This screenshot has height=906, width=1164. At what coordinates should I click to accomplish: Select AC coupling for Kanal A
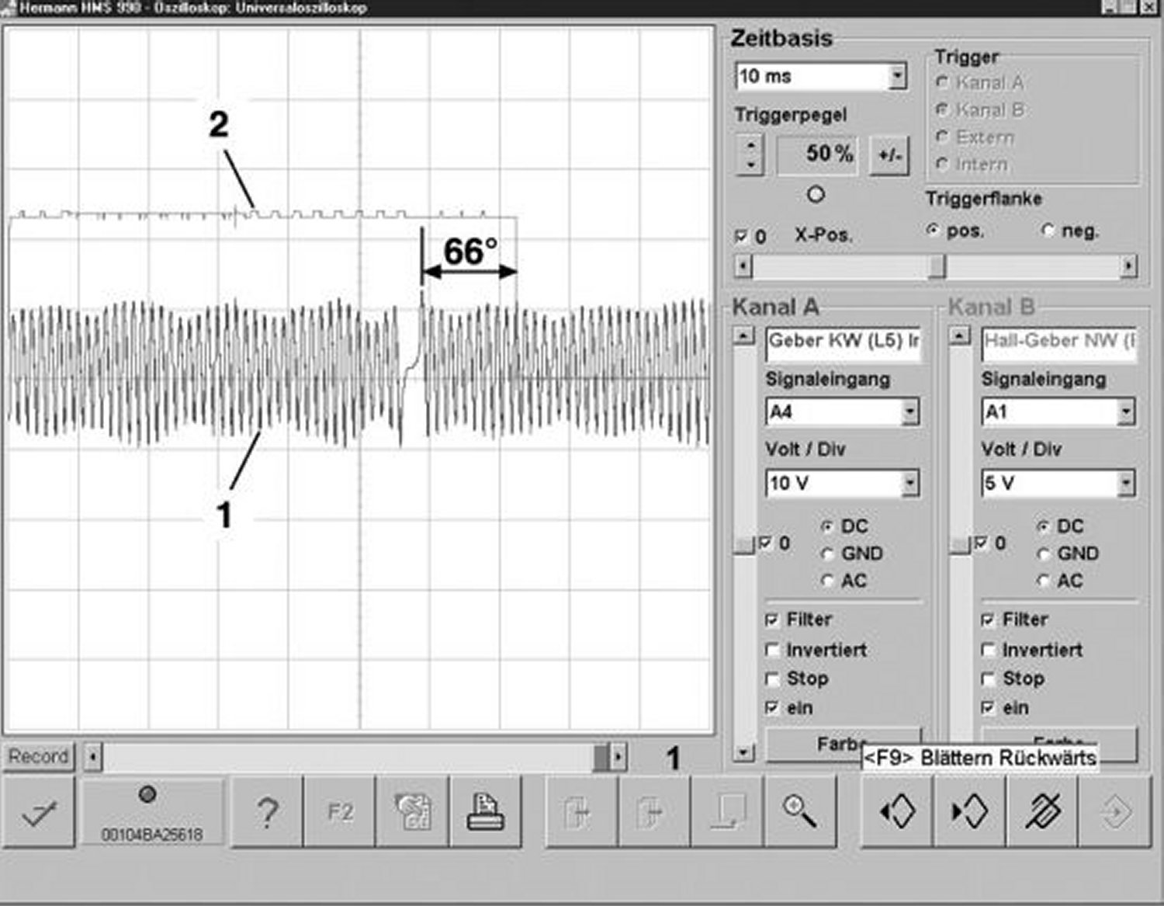click(828, 581)
